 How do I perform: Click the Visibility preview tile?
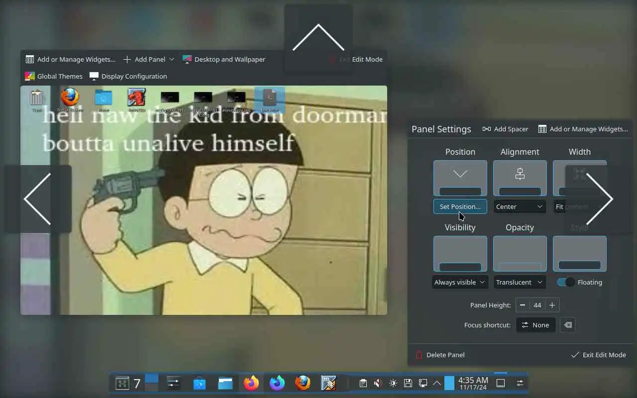[460, 254]
